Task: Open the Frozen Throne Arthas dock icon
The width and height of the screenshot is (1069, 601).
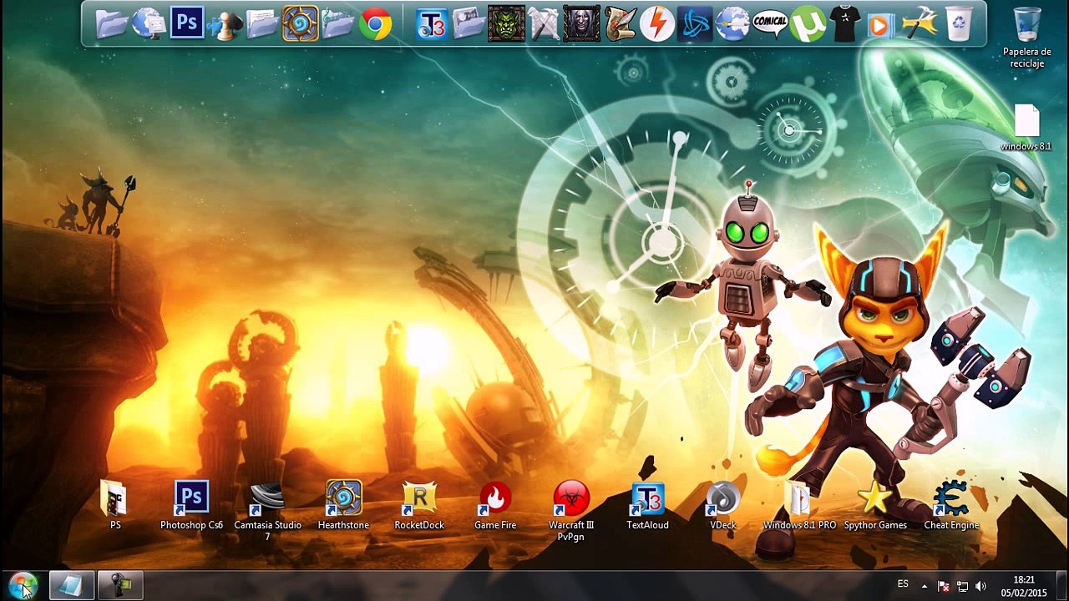Action: click(581, 23)
